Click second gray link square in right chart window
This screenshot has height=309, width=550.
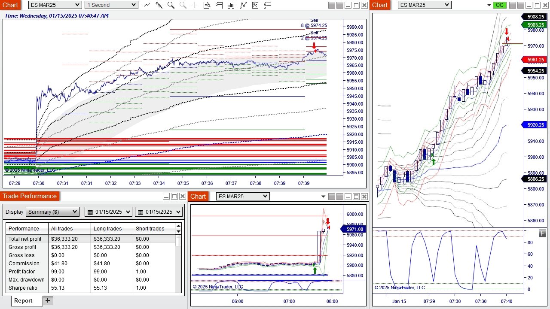pyautogui.click(x=520, y=5)
